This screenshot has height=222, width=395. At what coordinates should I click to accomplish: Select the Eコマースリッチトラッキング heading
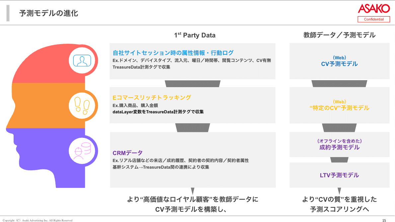(152, 97)
